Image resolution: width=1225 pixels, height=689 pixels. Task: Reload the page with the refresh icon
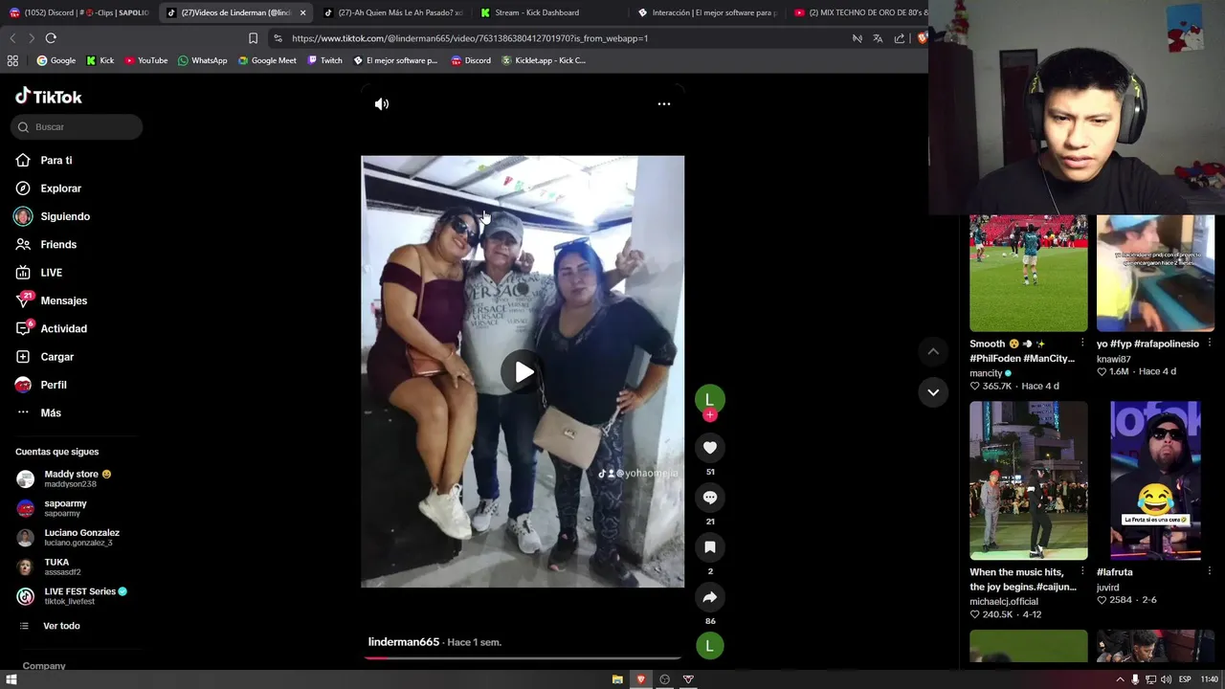pos(51,38)
